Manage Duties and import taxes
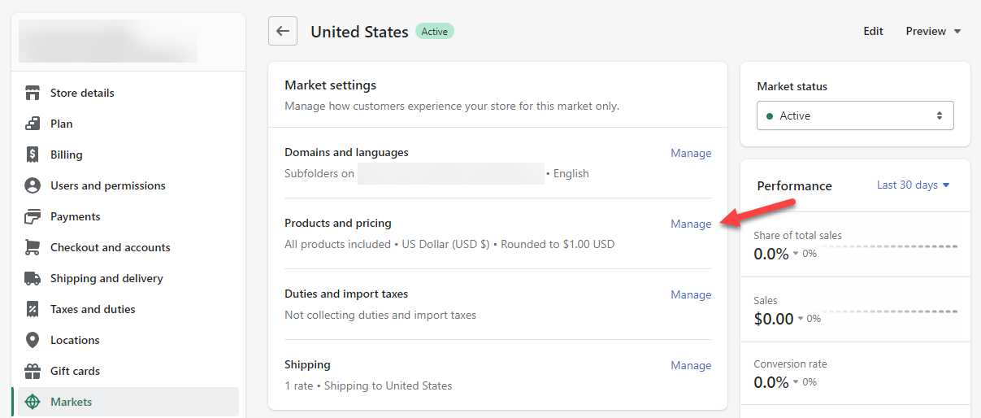Viewport: 981px width, 418px height. (x=691, y=294)
